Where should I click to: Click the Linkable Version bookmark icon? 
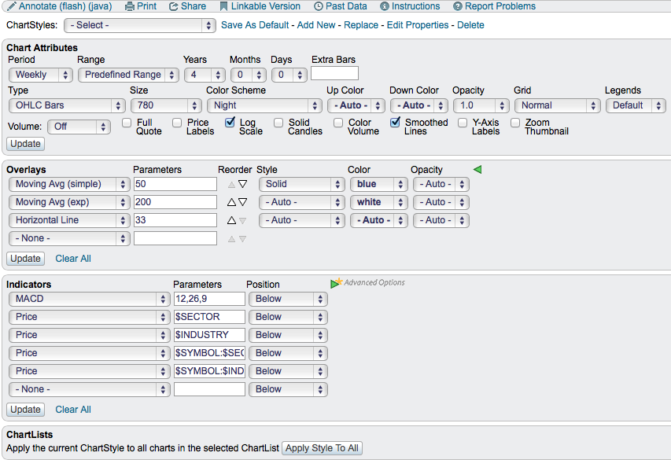(x=224, y=6)
